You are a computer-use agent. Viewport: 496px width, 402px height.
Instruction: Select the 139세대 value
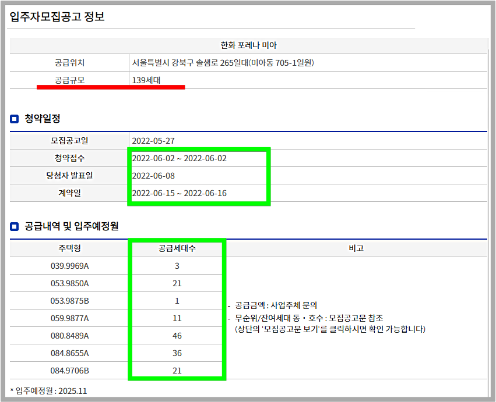(146, 80)
